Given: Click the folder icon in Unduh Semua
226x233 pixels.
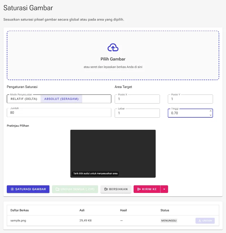Looking at the screenshot, I should 57,189.
